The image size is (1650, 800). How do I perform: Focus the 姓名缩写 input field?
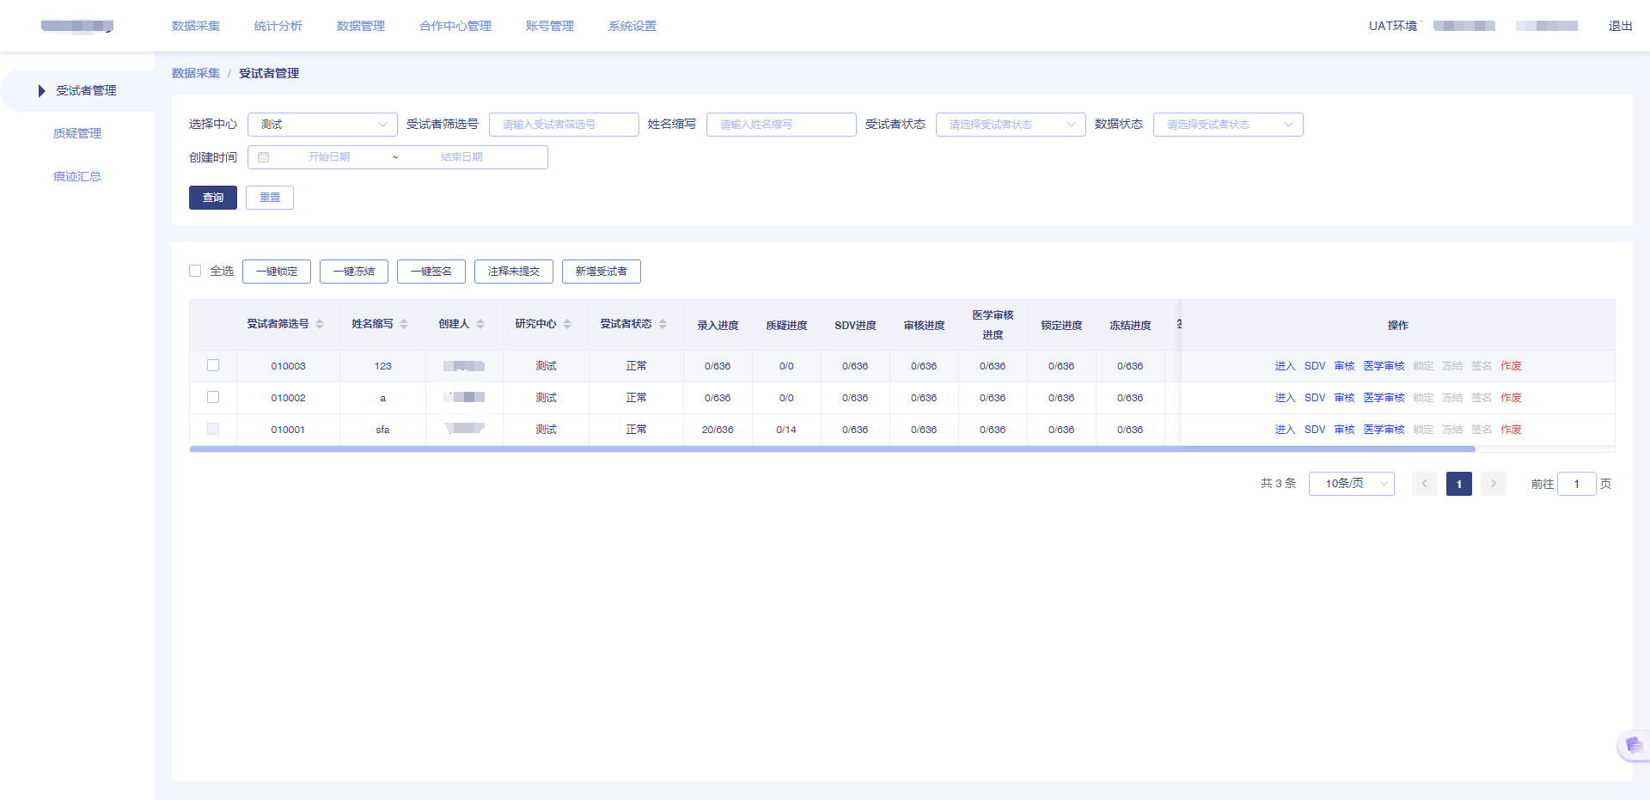pyautogui.click(x=781, y=125)
